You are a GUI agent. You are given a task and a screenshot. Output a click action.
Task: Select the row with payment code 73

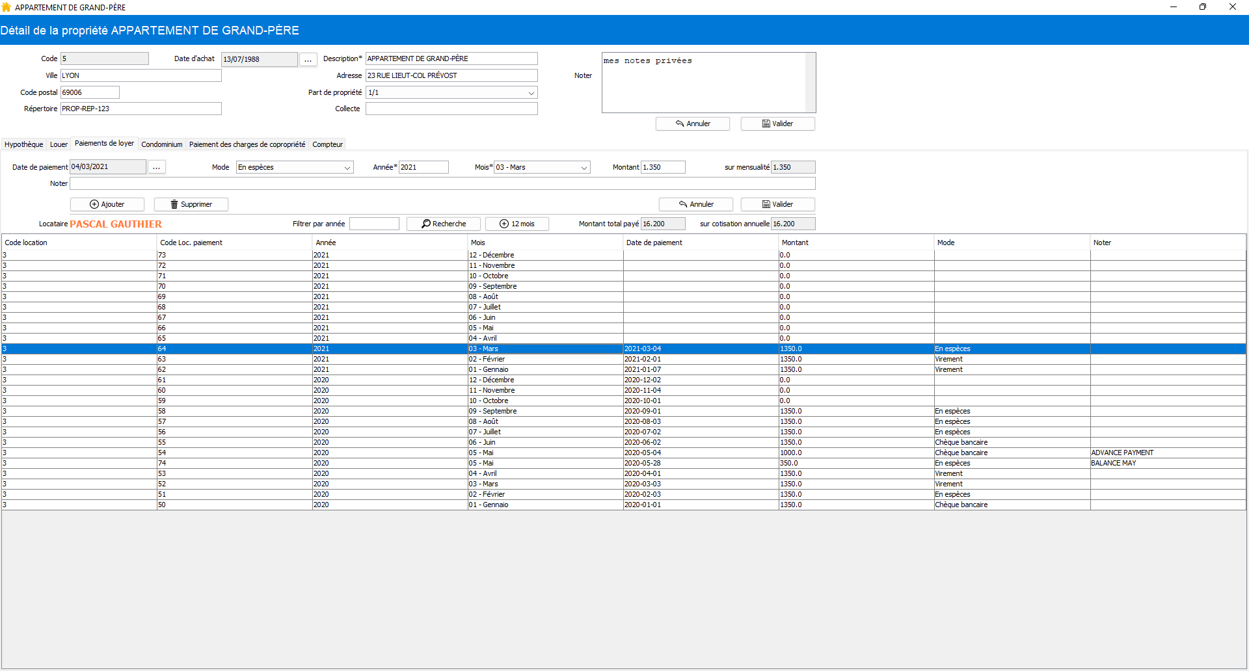[x=624, y=255]
